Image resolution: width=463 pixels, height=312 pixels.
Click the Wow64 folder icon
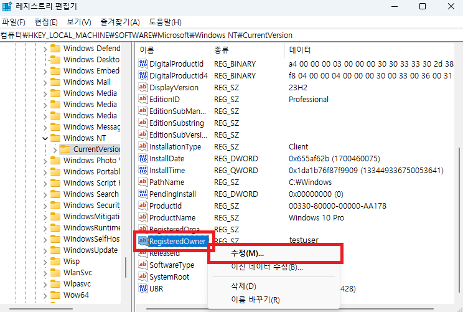[55, 295]
